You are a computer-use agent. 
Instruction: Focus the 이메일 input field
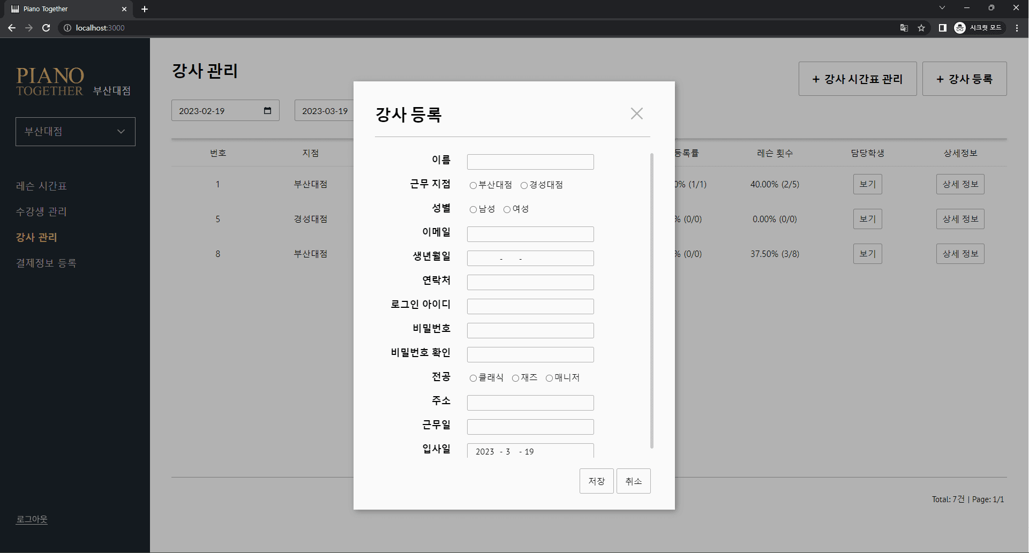pyautogui.click(x=530, y=234)
